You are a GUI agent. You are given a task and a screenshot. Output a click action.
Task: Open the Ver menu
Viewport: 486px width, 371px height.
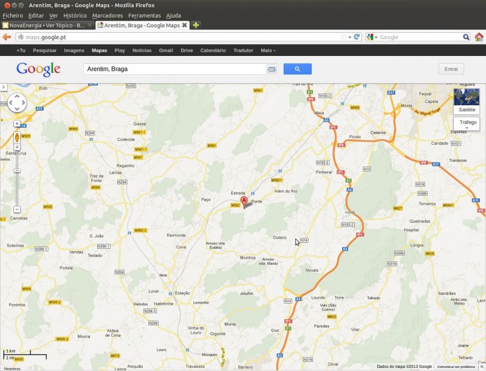[x=53, y=16]
